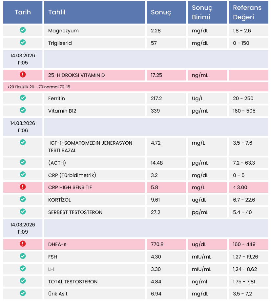The height and width of the screenshot is (303, 271).
Task: Open the IGF-1-SOMATOMEDIN JENERASYON TESTI BAZAL entry
Action: pos(90,147)
